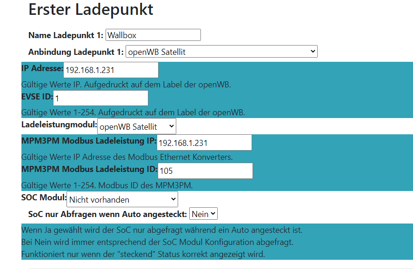The width and height of the screenshot is (413, 270).
Task: Click the 'Anbindung Ladepunkt 1:' label
Action: tap(75, 52)
